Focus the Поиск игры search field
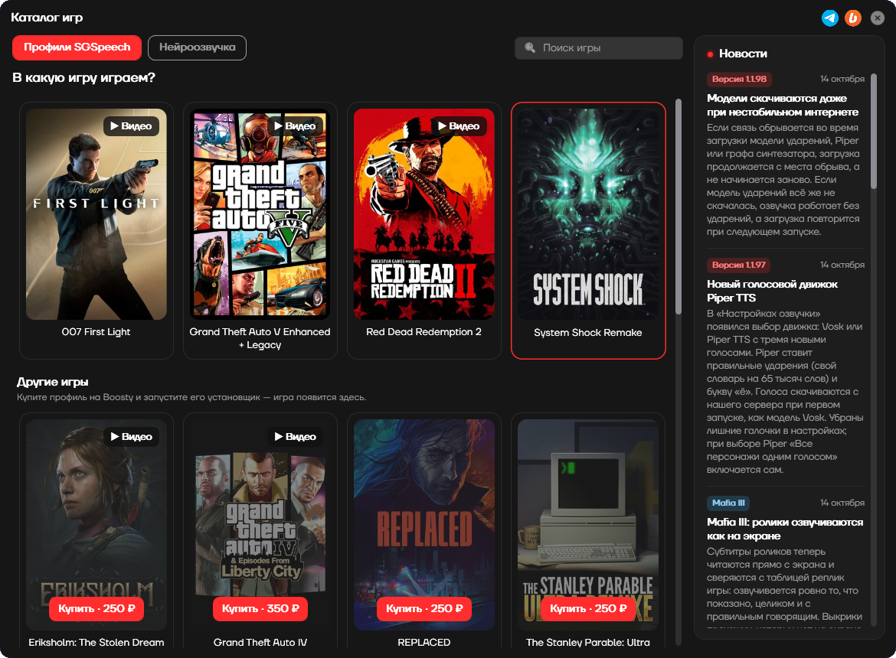Image resolution: width=896 pixels, height=658 pixels. (x=599, y=48)
